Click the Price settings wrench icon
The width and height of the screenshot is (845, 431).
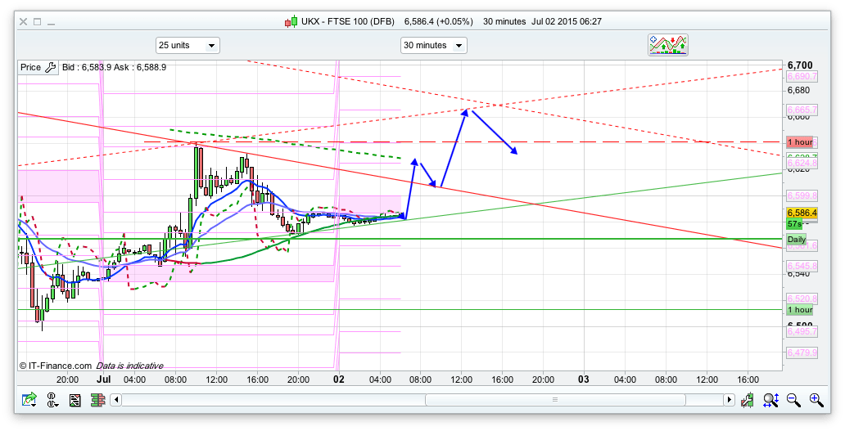point(50,68)
